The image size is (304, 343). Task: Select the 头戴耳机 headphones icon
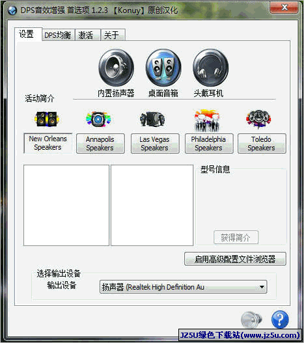pos(210,68)
